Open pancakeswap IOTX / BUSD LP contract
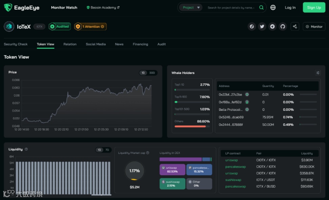The width and height of the screenshot is (329, 200). click(x=236, y=186)
